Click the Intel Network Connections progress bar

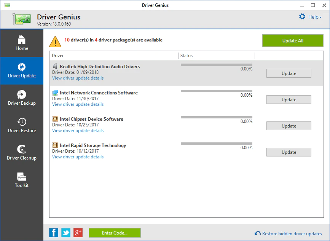pyautogui.click(x=216, y=91)
